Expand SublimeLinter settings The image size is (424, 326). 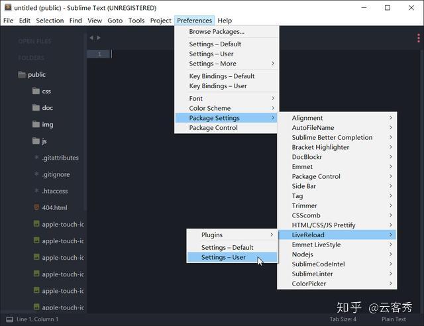pyautogui.click(x=337, y=274)
